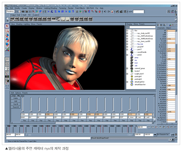The height and width of the screenshot is (153, 182).
Task: Click the play backwards button
Action: pyautogui.click(x=160, y=127)
